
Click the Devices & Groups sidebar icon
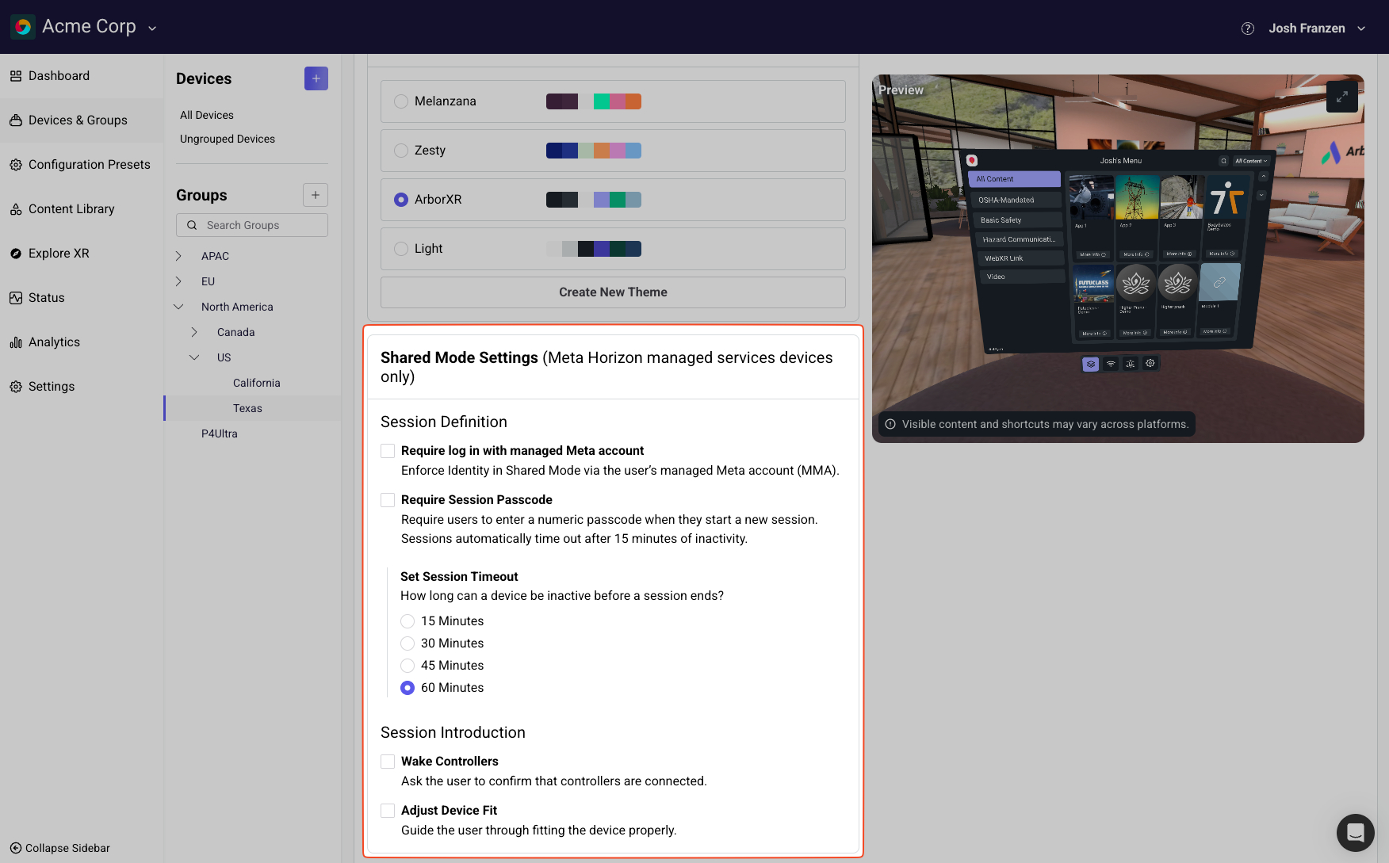coord(16,120)
